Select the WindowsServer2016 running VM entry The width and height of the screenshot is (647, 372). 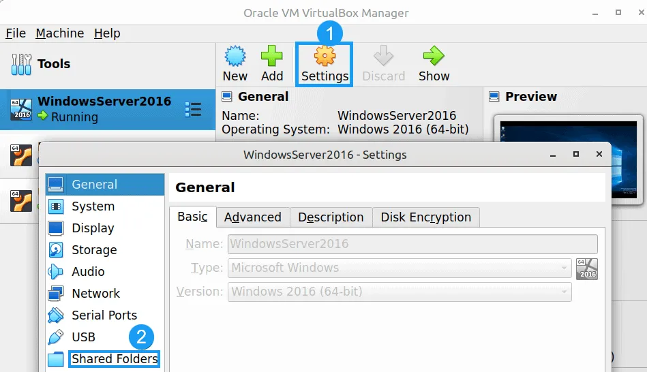107,109
